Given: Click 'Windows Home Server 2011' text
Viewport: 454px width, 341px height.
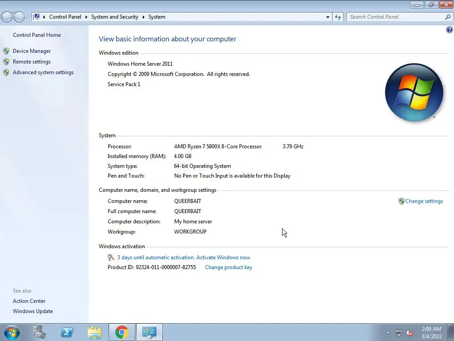Looking at the screenshot, I should 140,64.
